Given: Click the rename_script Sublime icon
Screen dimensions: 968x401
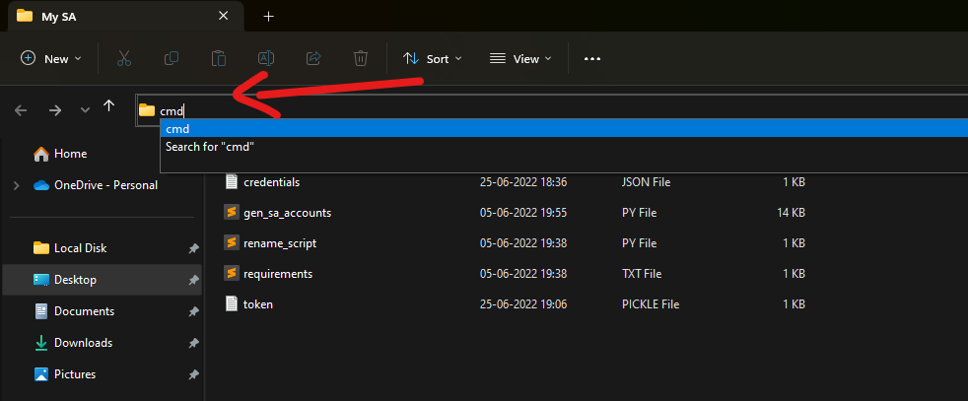Looking at the screenshot, I should coord(232,242).
